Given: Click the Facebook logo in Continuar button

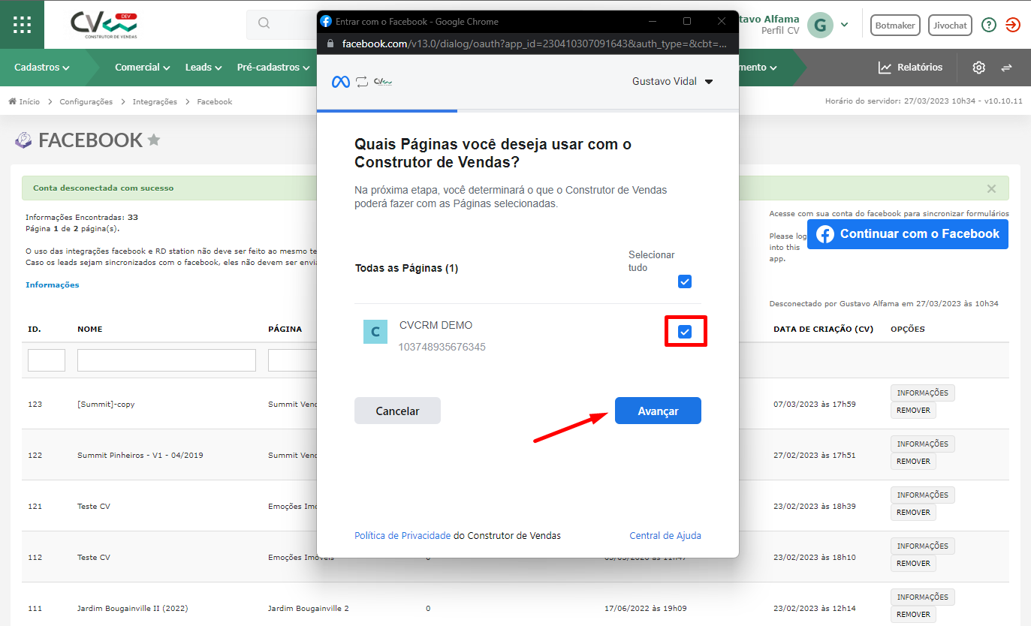Looking at the screenshot, I should 825,234.
